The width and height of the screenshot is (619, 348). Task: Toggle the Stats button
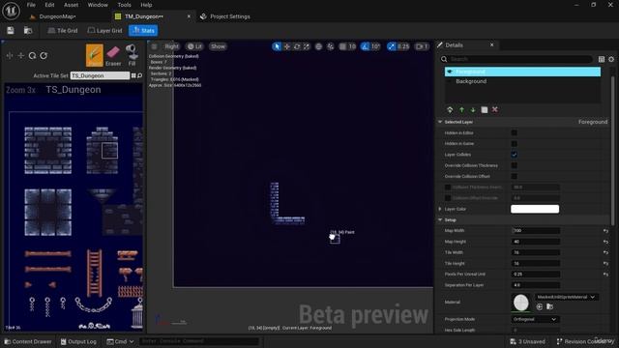pos(143,30)
